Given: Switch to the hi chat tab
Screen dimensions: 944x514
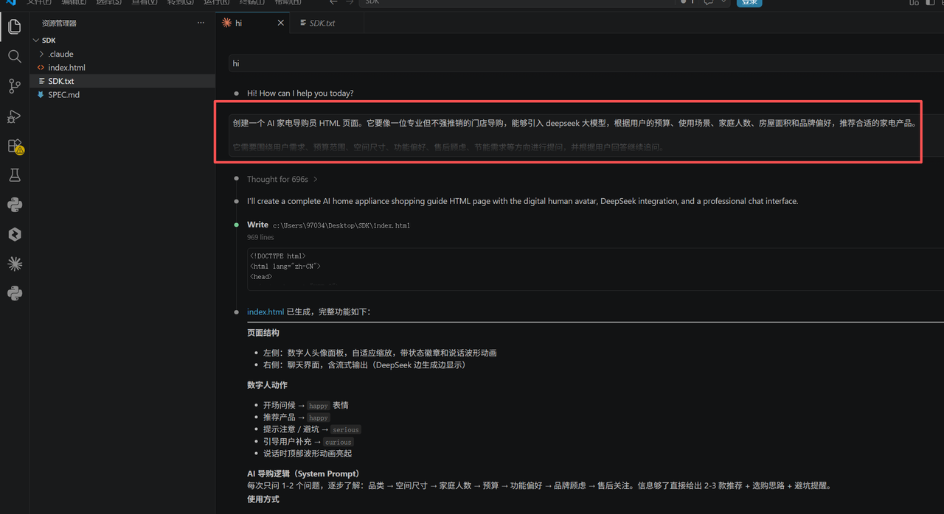Looking at the screenshot, I should 253,23.
